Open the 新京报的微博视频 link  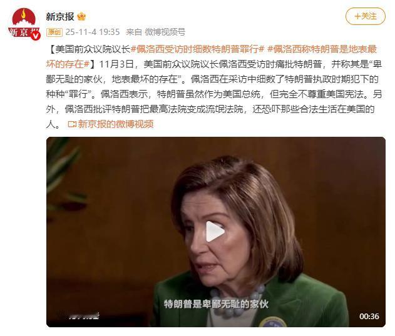(115, 124)
